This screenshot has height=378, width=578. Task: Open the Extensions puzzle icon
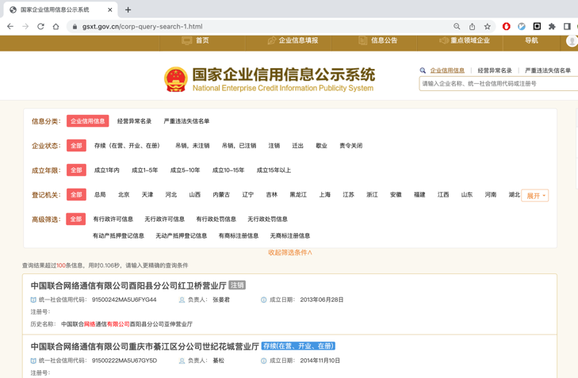552,26
